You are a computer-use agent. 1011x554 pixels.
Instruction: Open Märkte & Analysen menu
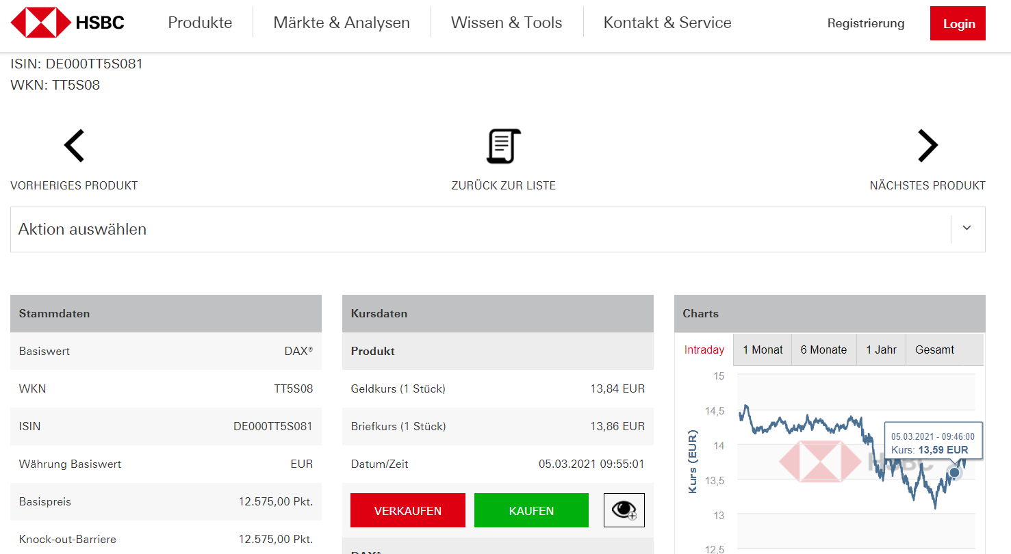[x=342, y=23]
